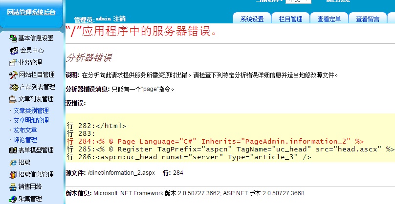
Task: Click the 网站栏目管理 tools icon
Action: [13, 74]
